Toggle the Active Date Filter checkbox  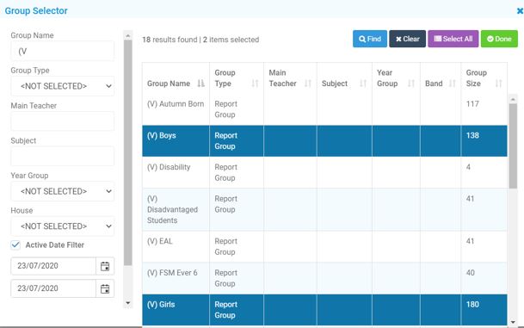(15, 244)
